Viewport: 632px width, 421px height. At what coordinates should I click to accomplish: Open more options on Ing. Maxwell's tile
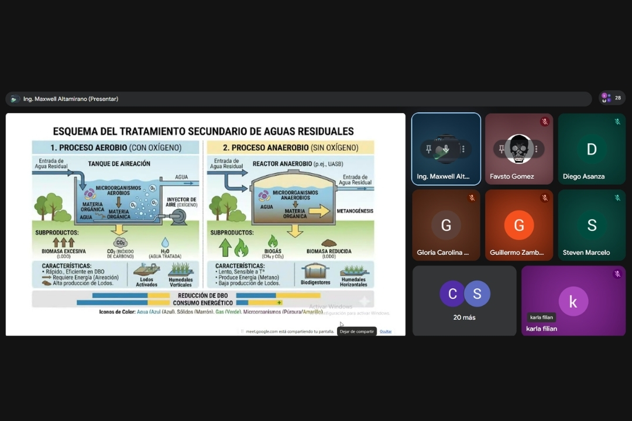coord(463,149)
